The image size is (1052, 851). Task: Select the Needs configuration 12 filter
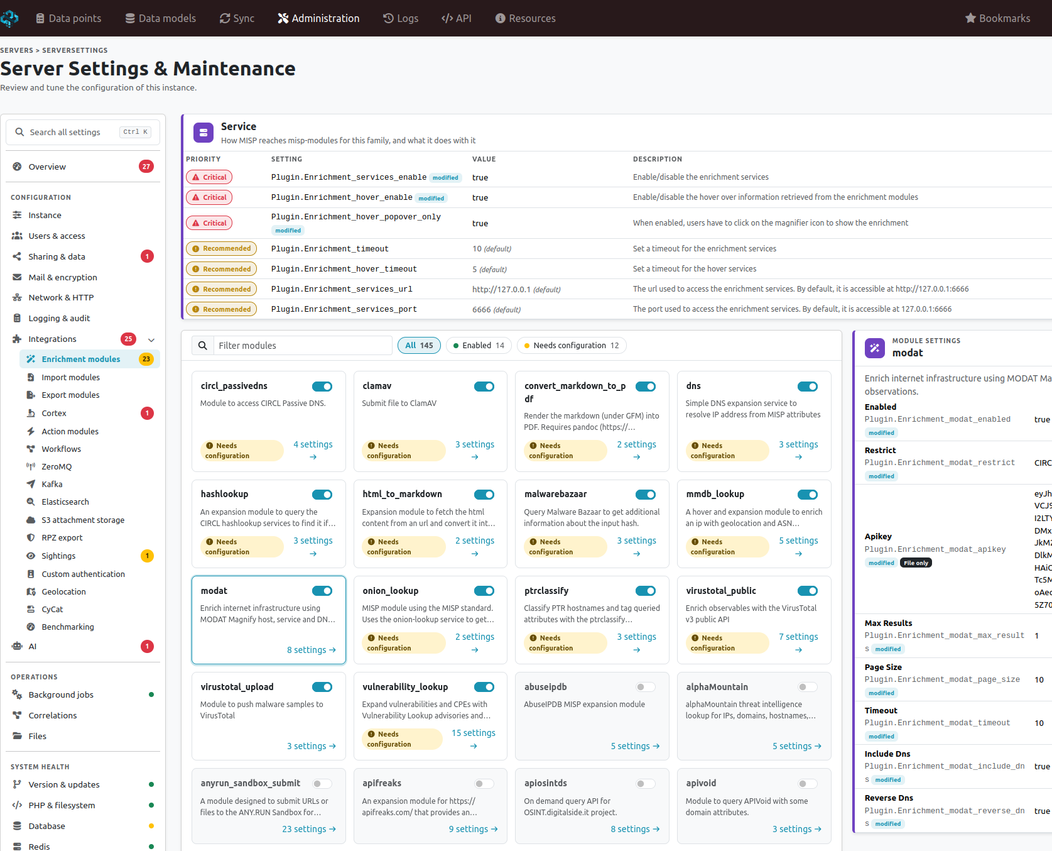[572, 346]
